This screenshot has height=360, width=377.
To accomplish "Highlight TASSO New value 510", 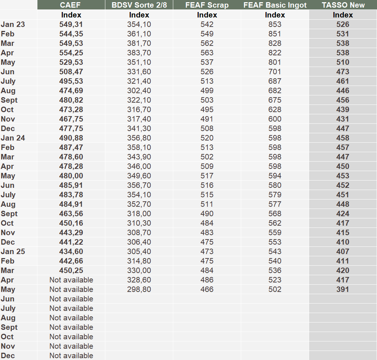I will pyautogui.click(x=343, y=62).
